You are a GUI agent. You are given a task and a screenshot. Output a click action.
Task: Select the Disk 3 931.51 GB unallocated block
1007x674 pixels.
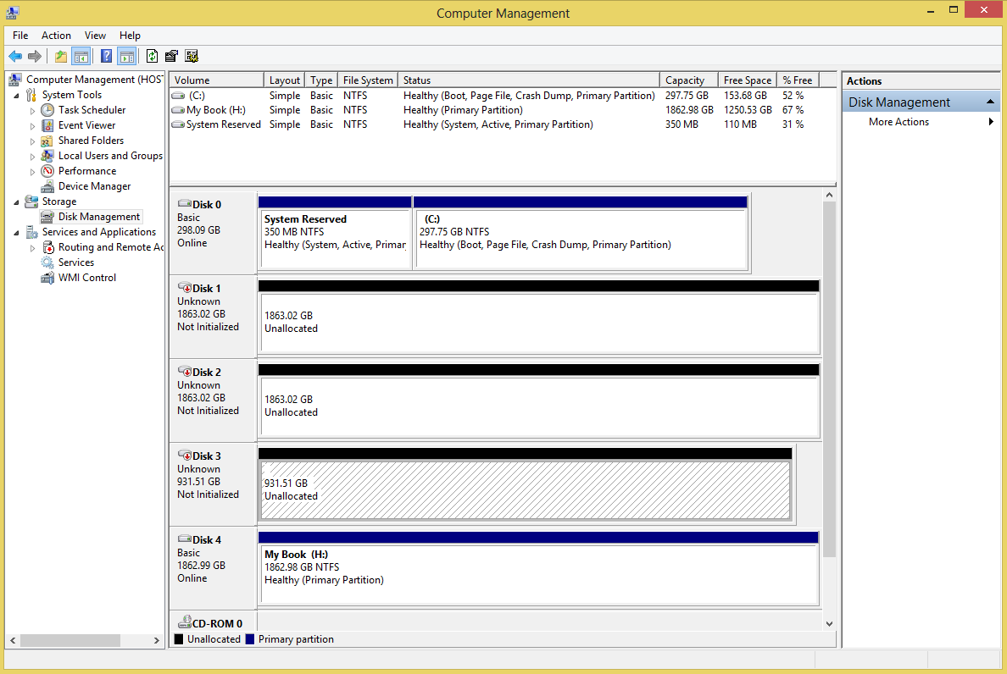[526, 485]
